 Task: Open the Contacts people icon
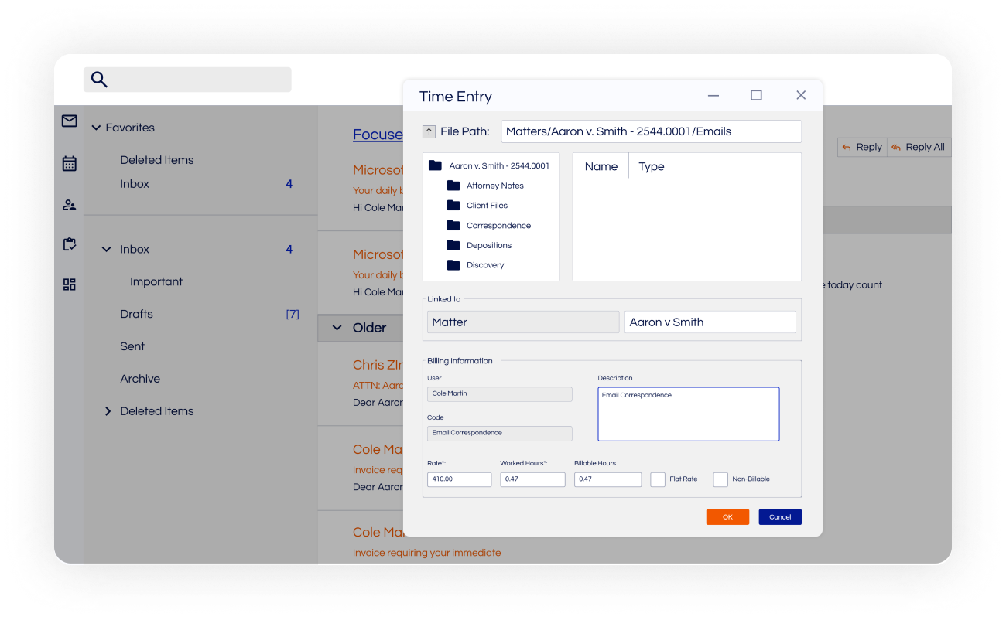pos(69,204)
